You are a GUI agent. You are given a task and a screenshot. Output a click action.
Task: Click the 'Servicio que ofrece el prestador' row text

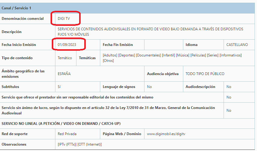77,97
